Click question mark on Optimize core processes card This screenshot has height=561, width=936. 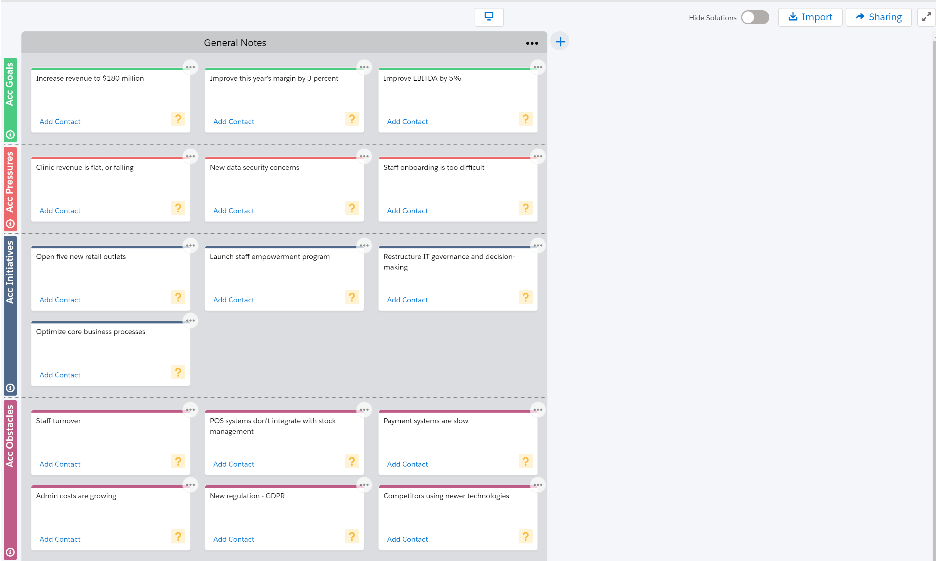pos(178,372)
